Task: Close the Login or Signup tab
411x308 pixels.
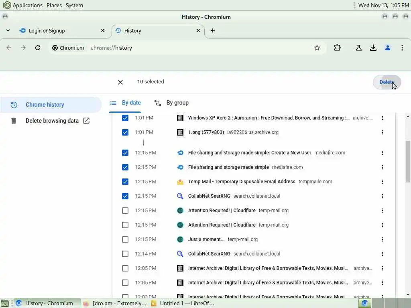Action: pos(103,30)
